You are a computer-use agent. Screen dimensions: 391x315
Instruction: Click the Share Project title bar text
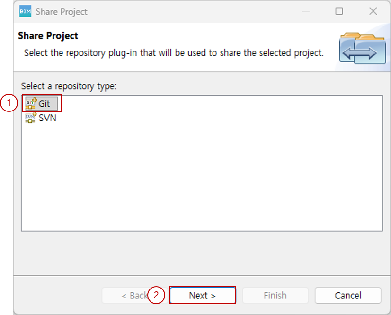62,11
